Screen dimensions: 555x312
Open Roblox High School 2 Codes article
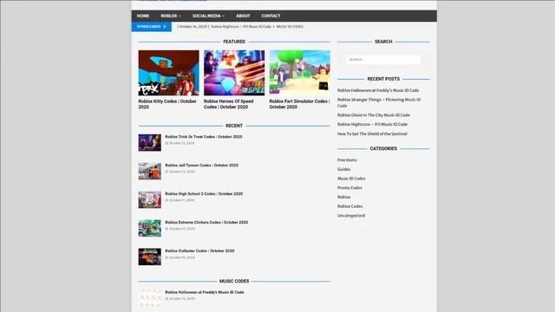(x=204, y=194)
